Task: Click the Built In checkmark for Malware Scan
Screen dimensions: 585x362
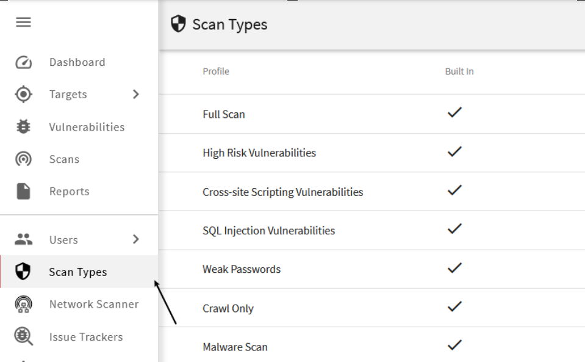Action: click(x=454, y=346)
